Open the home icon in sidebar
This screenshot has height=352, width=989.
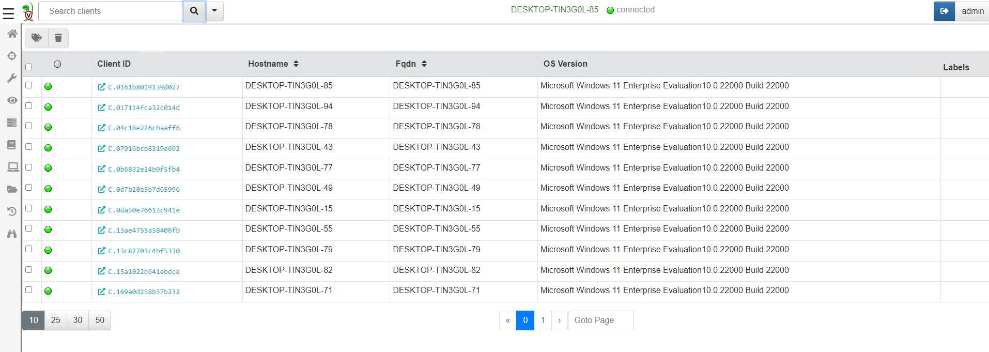12,34
